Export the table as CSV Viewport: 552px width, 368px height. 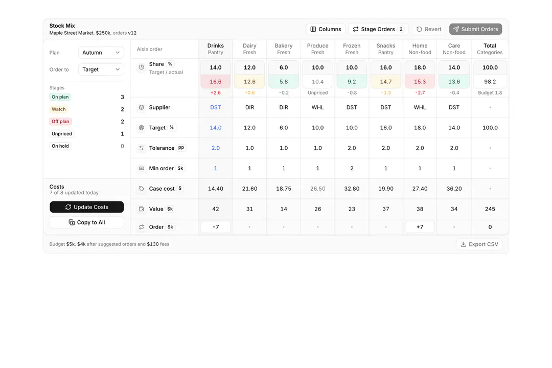479,244
